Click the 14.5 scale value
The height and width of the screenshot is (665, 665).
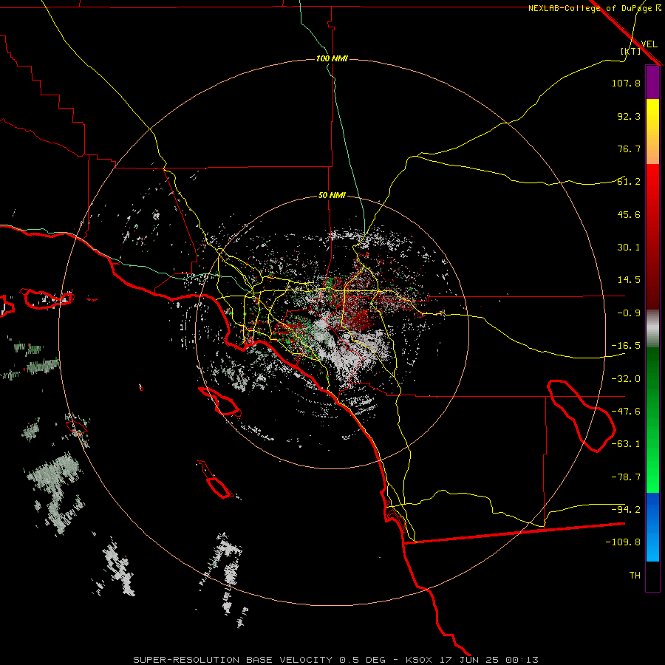click(x=629, y=280)
